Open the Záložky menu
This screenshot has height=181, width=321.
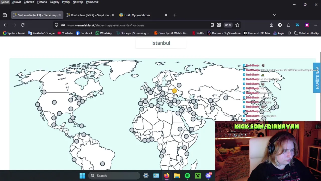tap(54, 2)
